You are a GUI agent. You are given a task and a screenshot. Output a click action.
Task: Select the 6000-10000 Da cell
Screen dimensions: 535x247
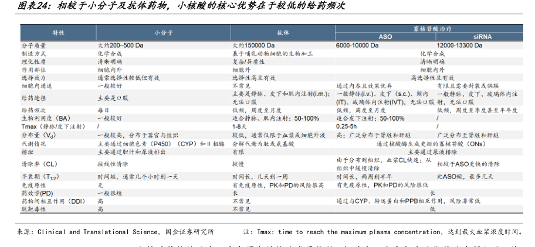pyautogui.click(x=359, y=44)
